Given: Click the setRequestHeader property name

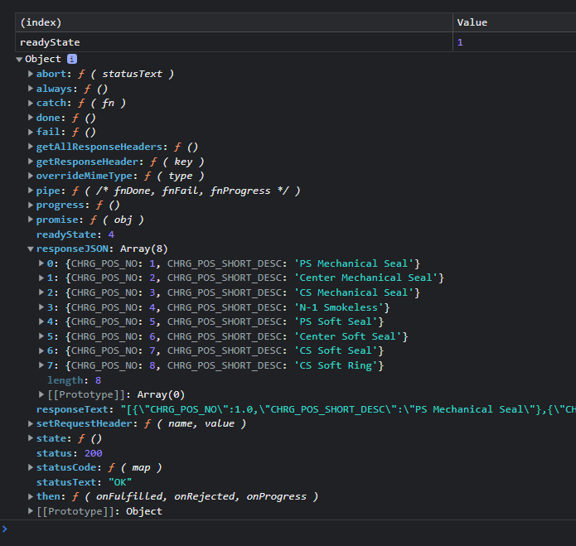Looking at the screenshot, I should [x=85, y=423].
